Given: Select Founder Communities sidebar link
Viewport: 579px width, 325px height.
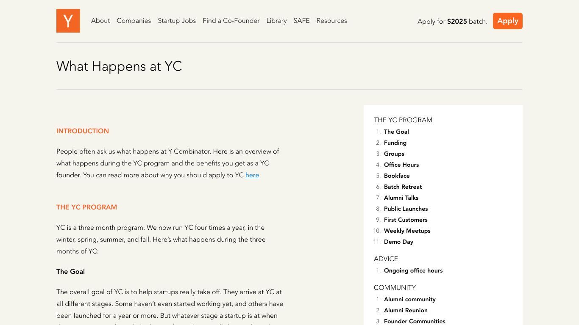Looking at the screenshot, I should [x=415, y=321].
